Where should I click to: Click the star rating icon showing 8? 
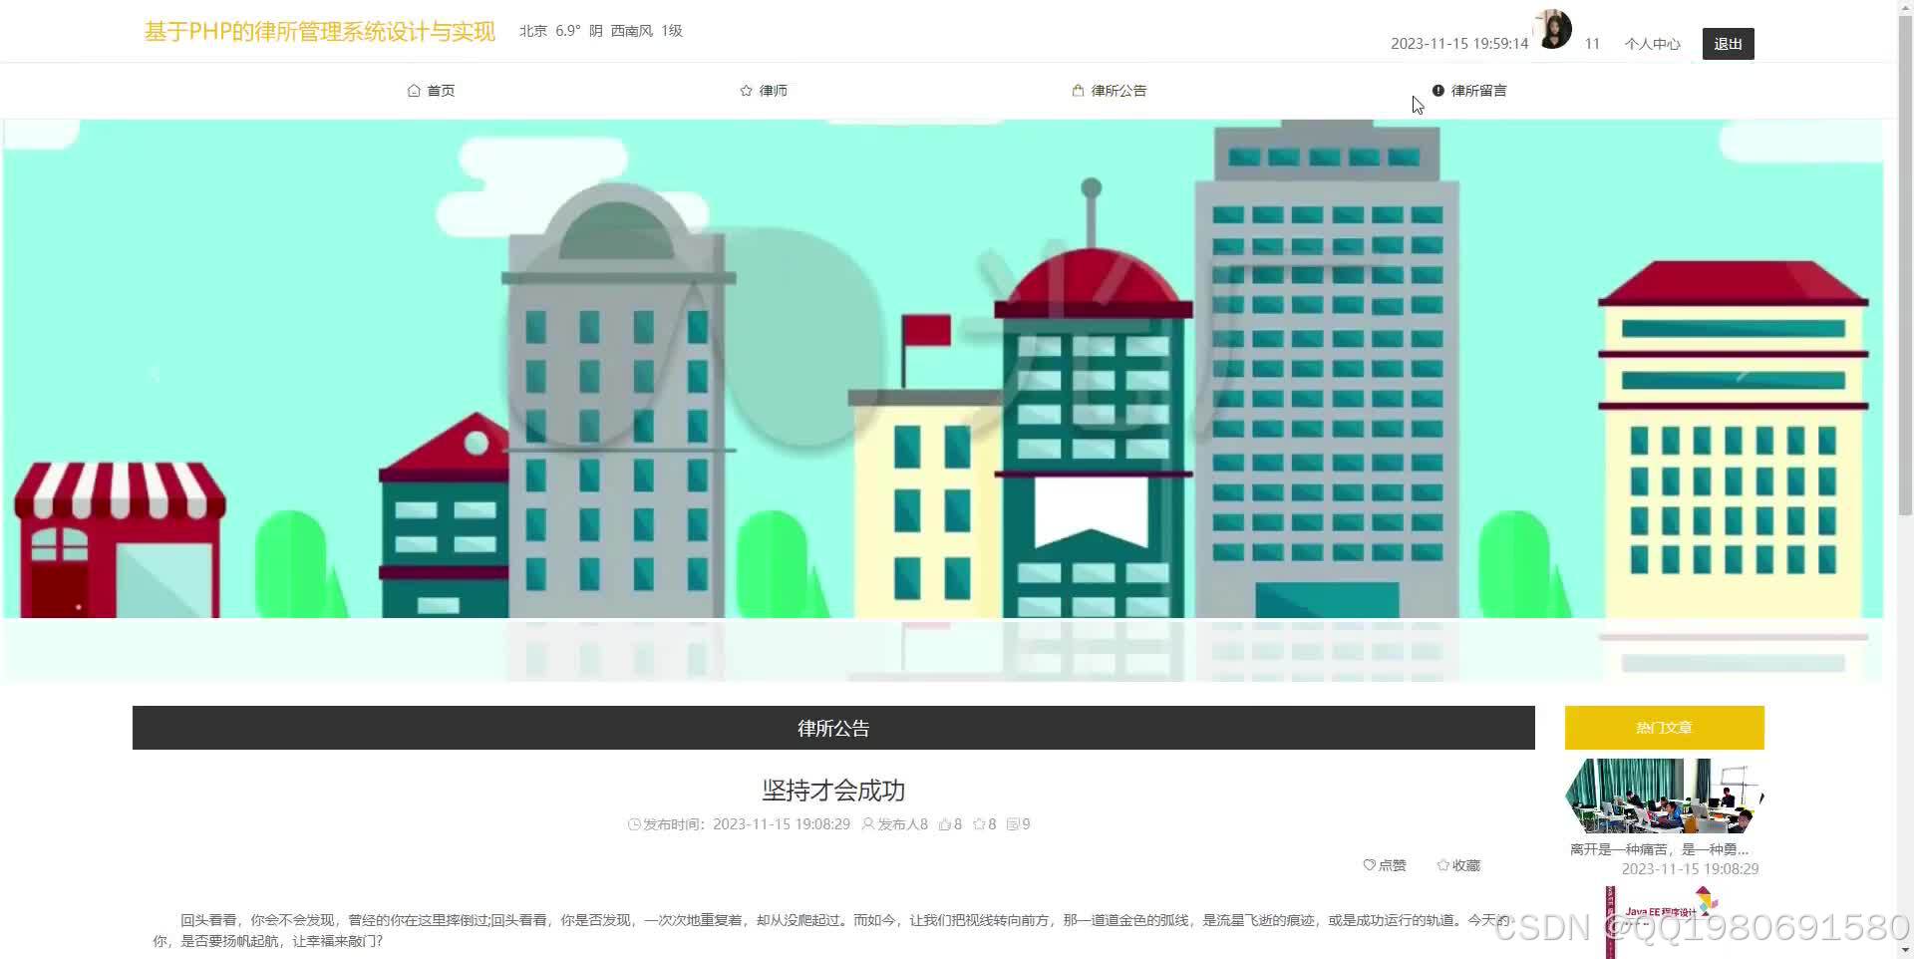click(979, 824)
